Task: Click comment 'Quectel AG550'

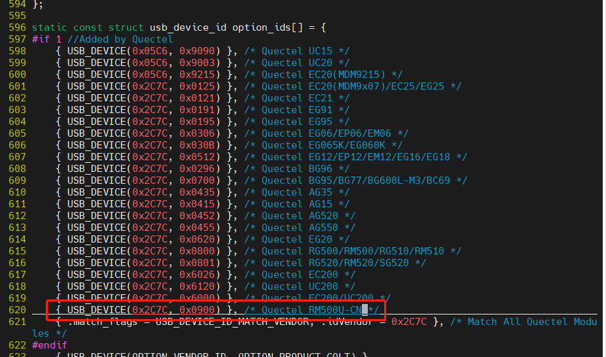Action: tap(300, 228)
